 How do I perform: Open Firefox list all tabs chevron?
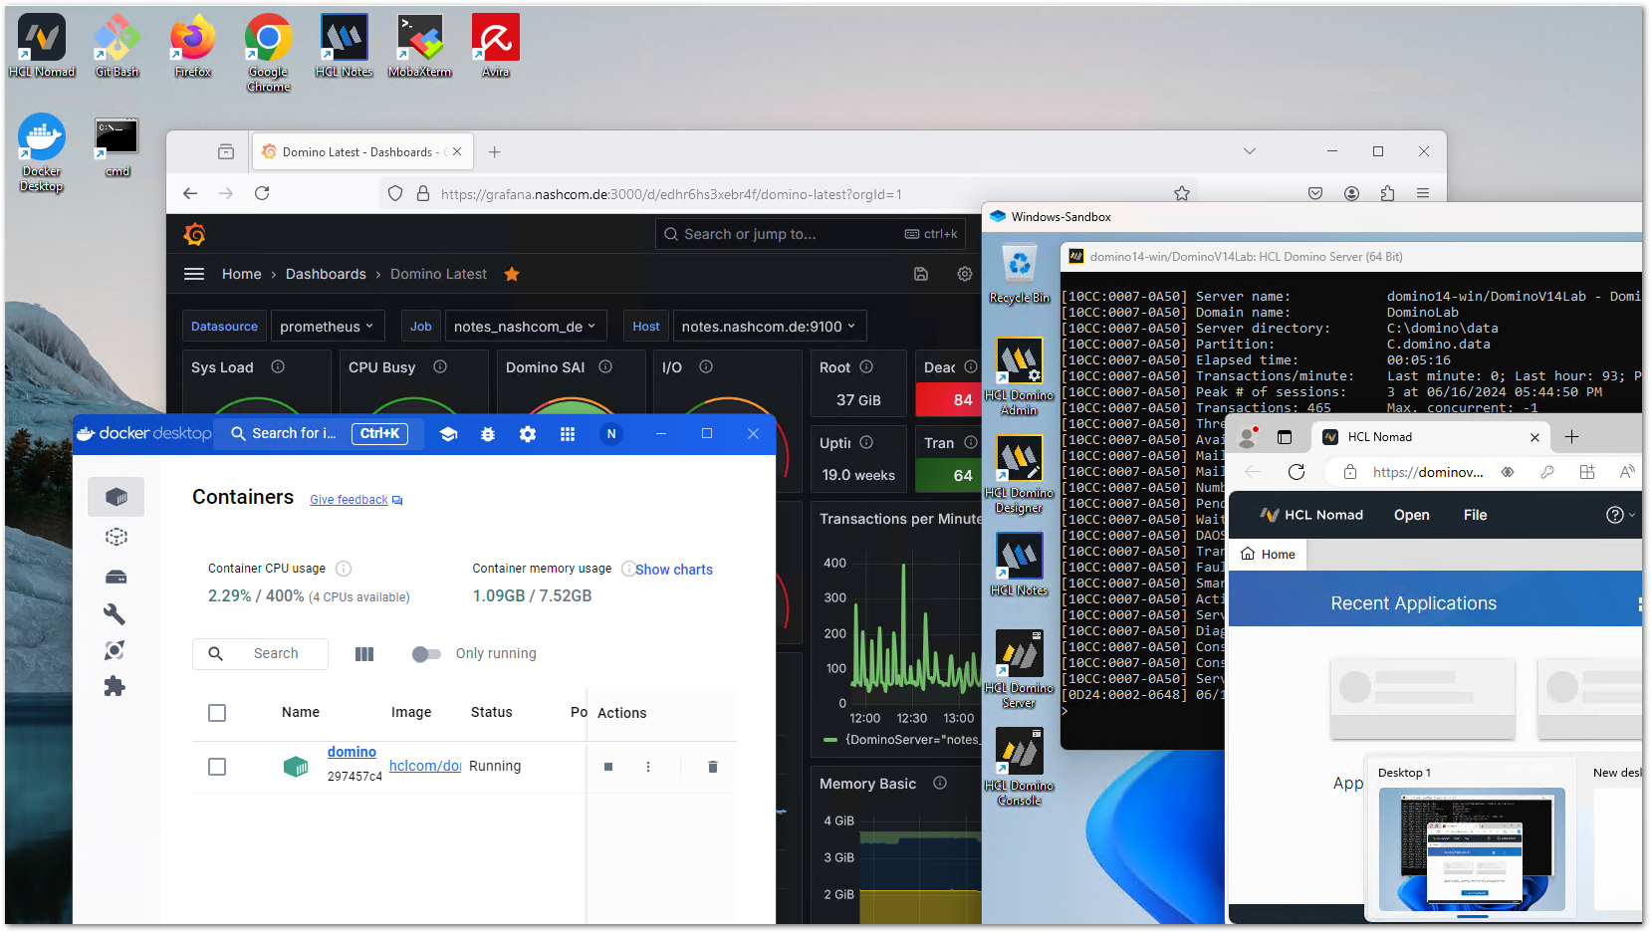coord(1250,151)
